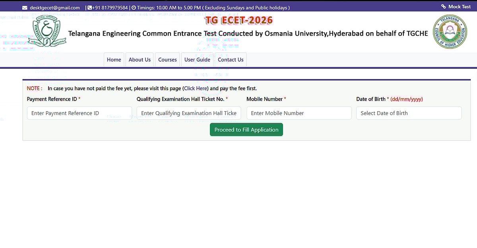Click the Osmania University emblem logo
This screenshot has height=248, width=477.
click(47, 31)
